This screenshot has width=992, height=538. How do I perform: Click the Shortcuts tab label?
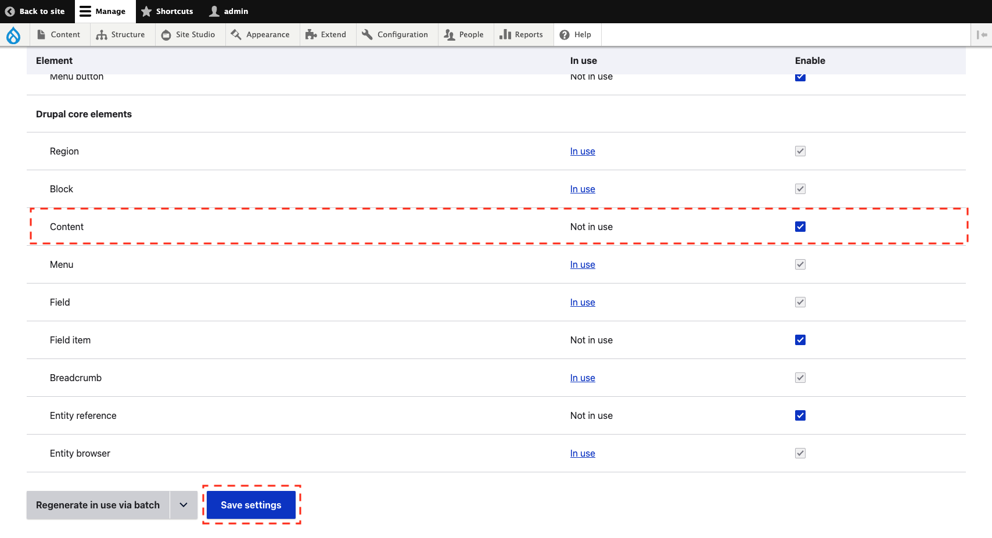(174, 12)
